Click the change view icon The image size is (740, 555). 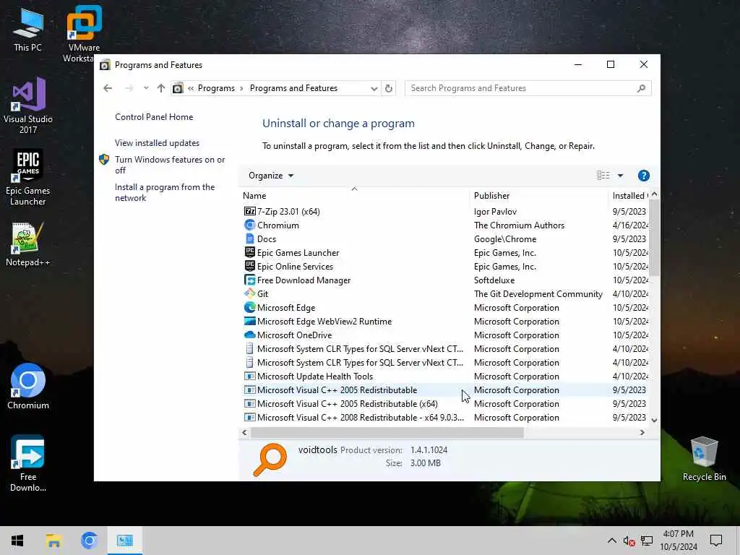[603, 176]
